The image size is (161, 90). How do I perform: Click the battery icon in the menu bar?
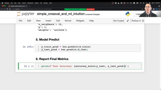point(137,3)
